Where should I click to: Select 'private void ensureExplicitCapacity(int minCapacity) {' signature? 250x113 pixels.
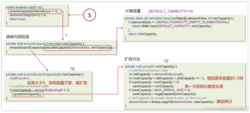pos(45,74)
